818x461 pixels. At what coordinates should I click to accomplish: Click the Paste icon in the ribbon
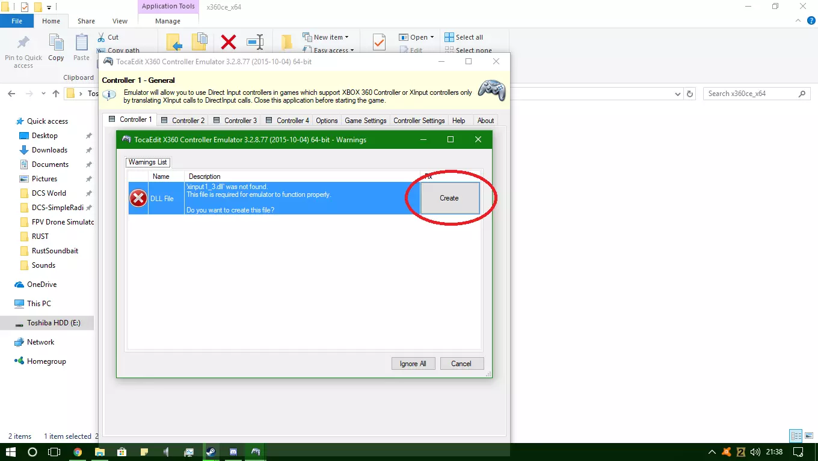point(81,43)
